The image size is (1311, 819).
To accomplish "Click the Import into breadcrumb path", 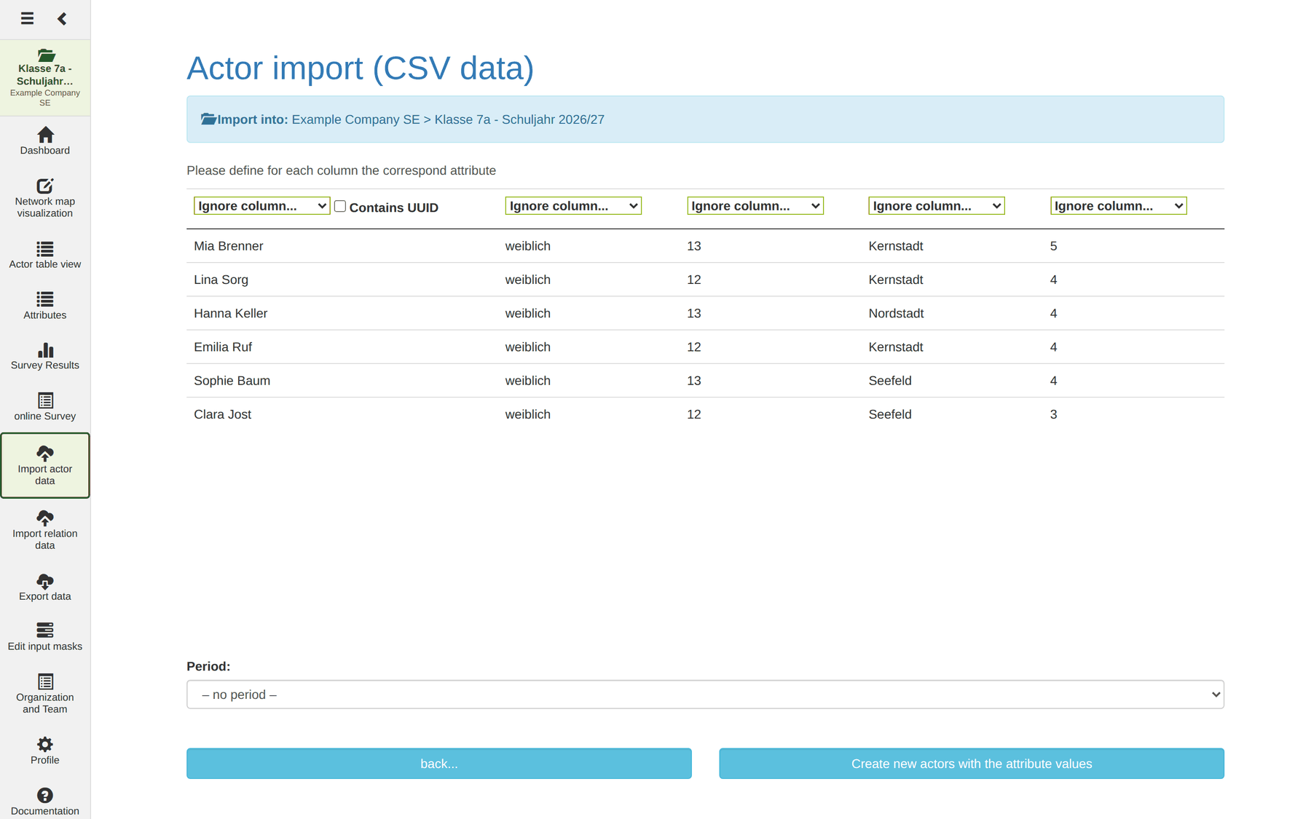I will point(448,119).
